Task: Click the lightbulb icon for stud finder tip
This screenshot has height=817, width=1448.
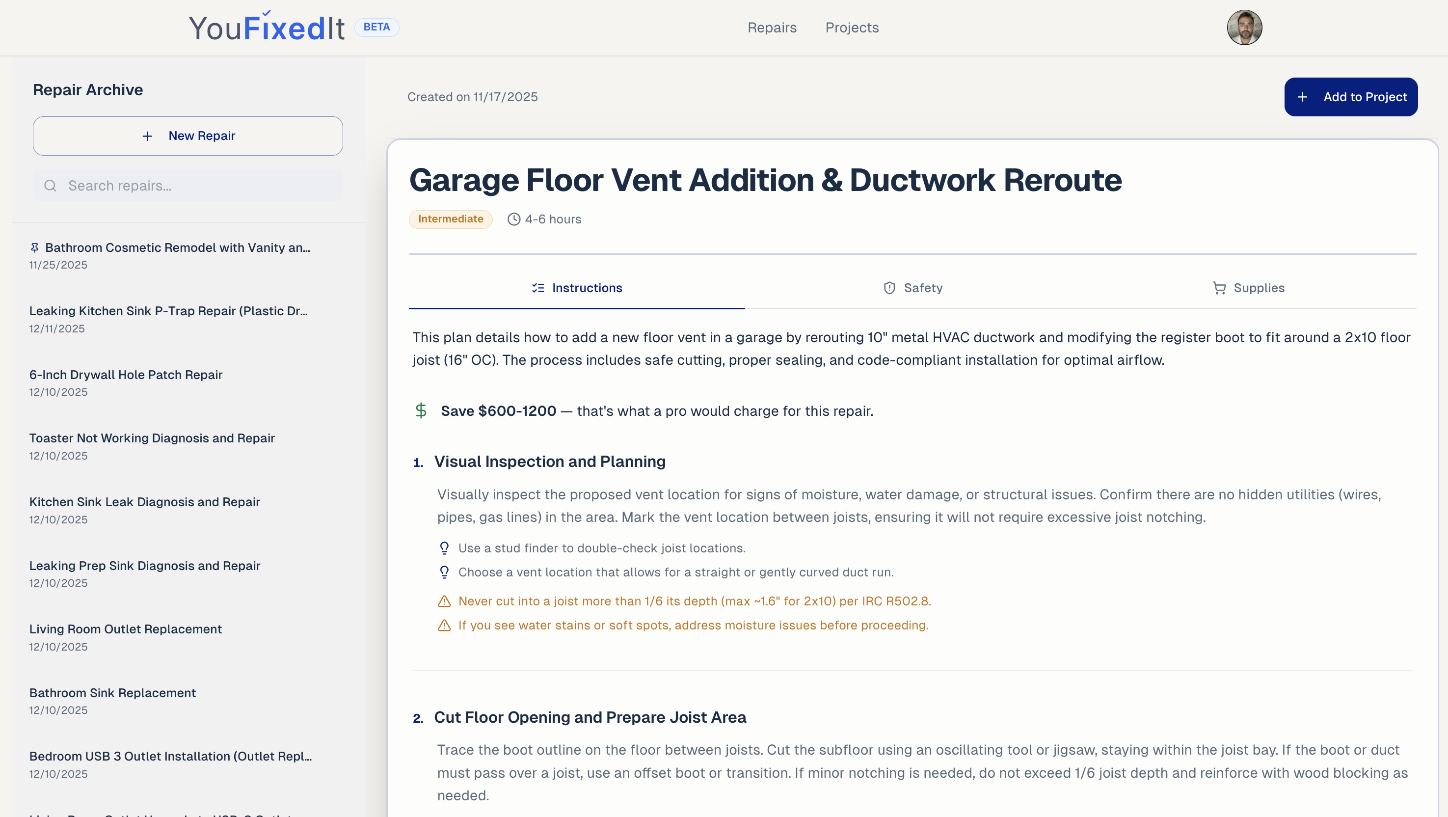Action: [444, 547]
